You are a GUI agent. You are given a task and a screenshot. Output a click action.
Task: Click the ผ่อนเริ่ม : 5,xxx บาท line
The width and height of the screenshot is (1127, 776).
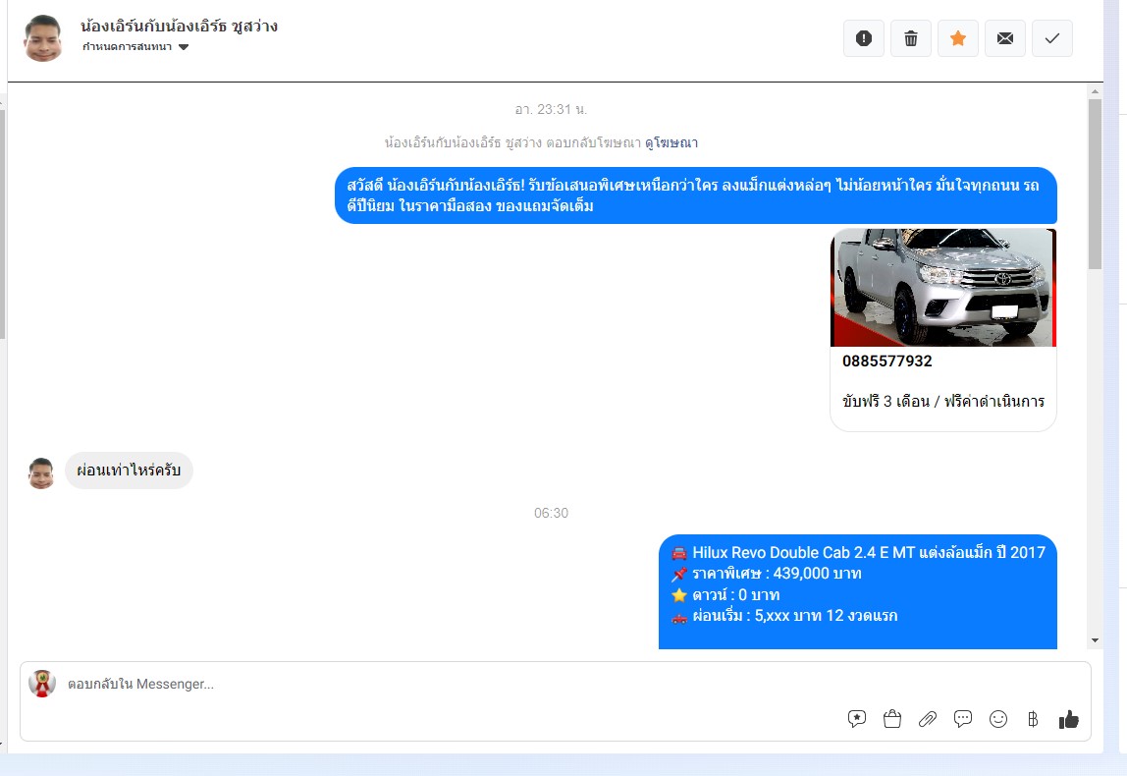coord(784,616)
